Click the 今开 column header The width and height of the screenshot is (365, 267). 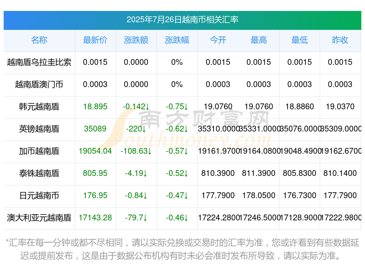coord(218,40)
